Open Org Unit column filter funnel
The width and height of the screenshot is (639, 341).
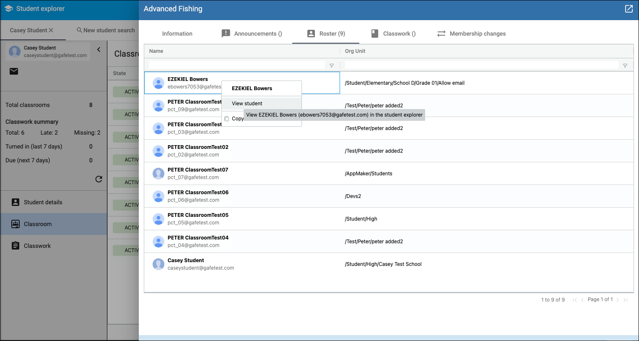click(625, 65)
